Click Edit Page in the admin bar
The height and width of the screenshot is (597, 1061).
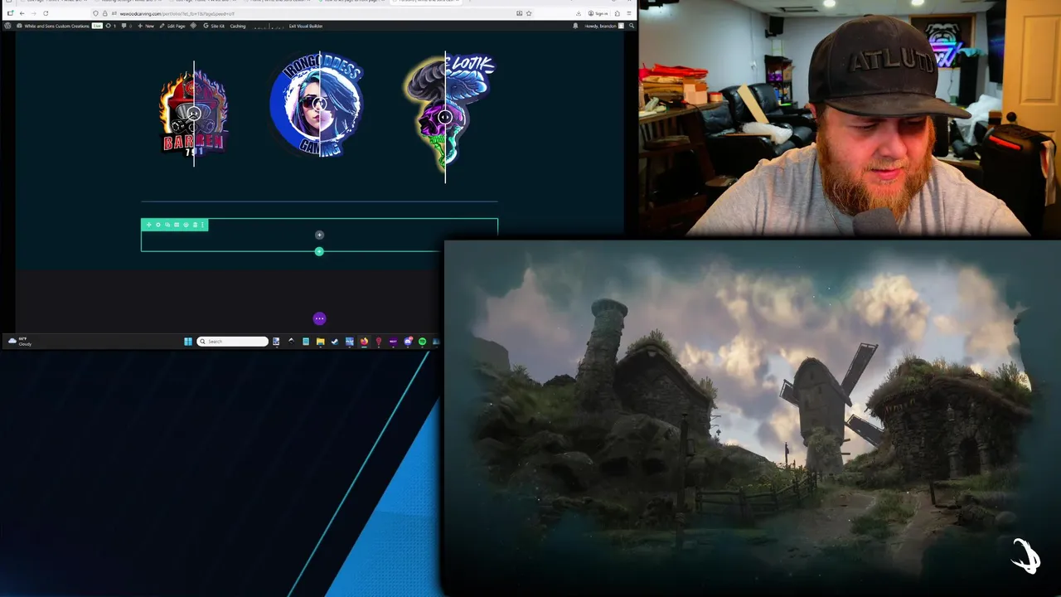click(172, 26)
